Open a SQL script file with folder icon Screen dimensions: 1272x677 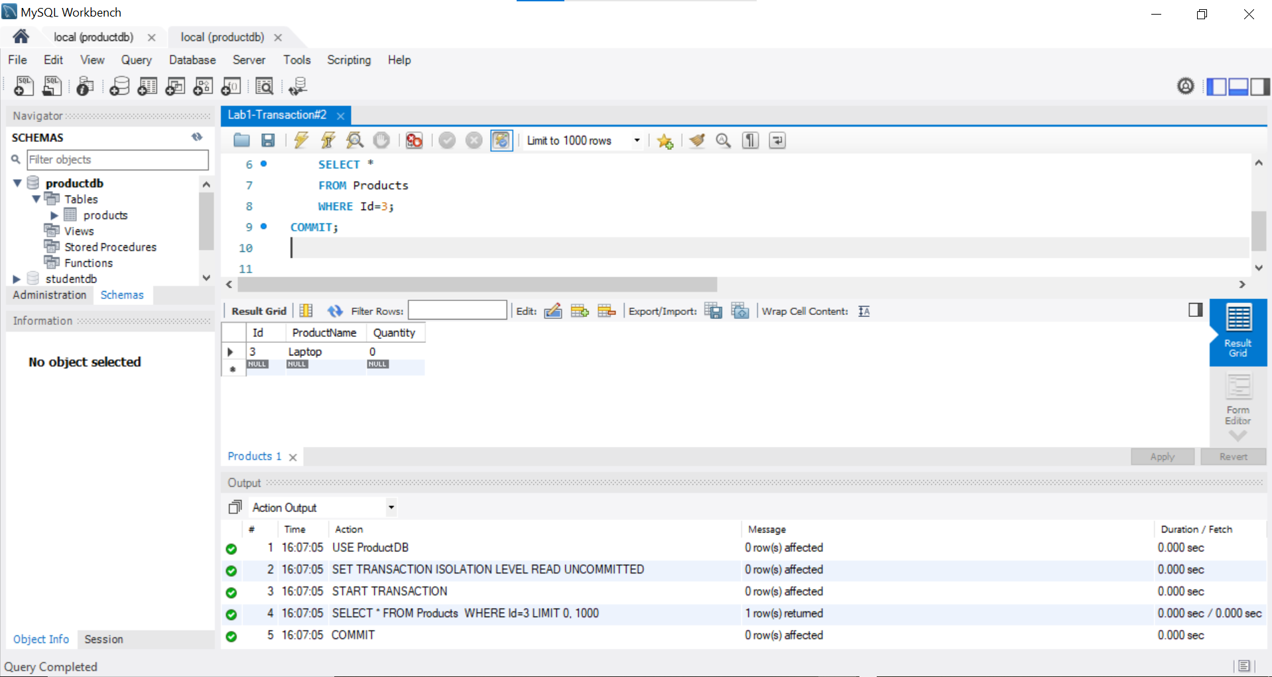241,140
